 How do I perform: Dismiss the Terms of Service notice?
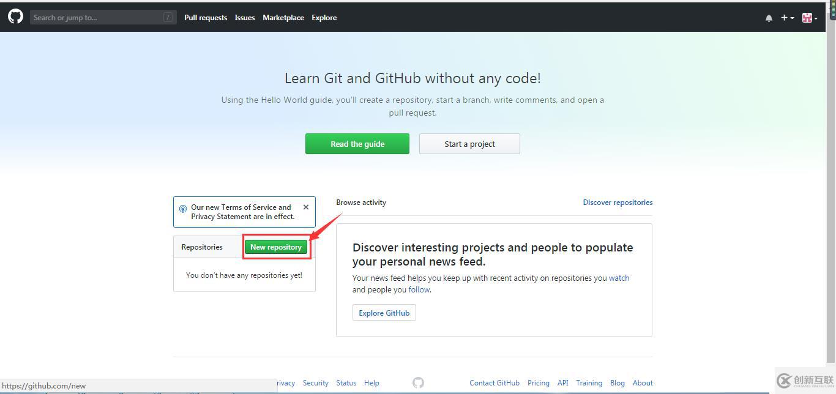pyautogui.click(x=306, y=207)
